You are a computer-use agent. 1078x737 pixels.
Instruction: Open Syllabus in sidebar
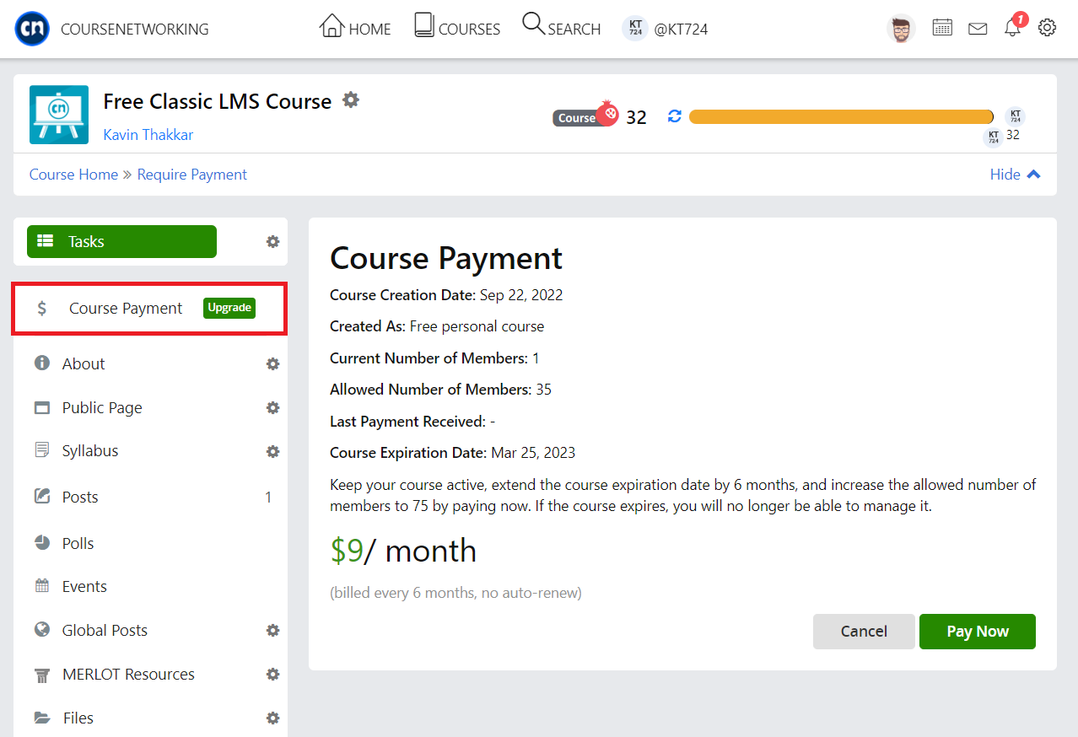(x=90, y=450)
